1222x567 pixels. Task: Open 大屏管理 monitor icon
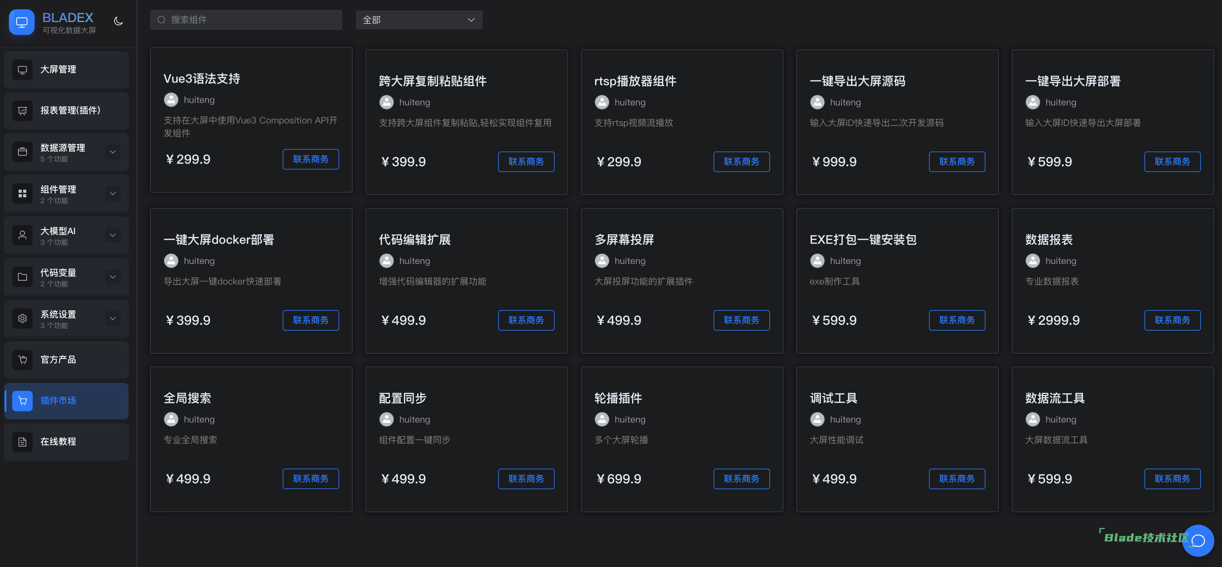22,70
